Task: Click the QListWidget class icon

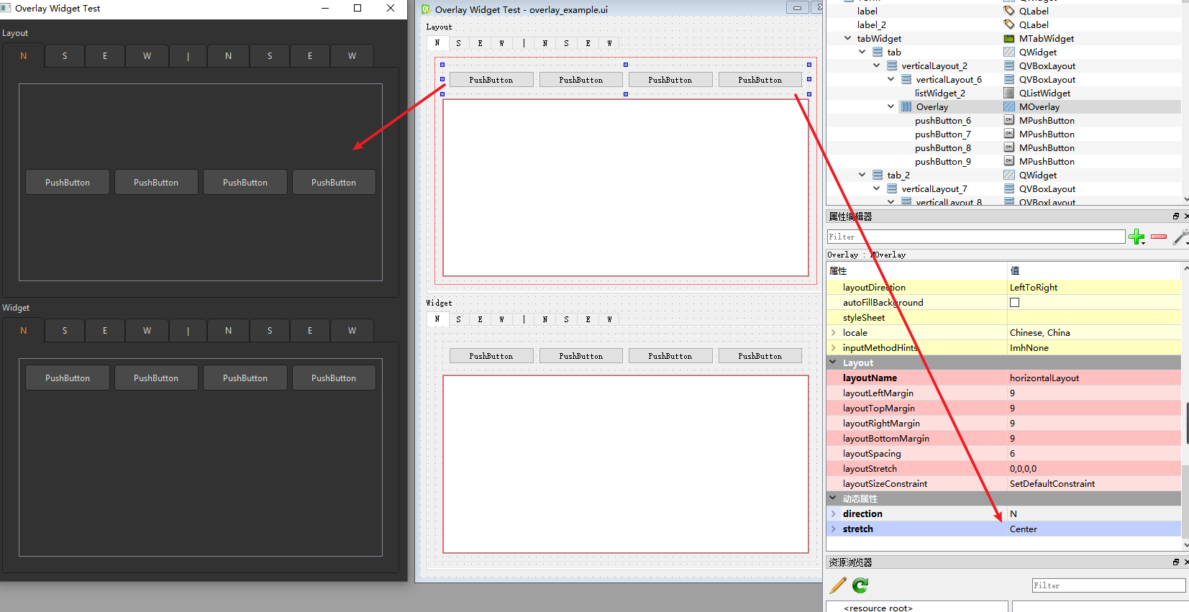Action: 1009,93
